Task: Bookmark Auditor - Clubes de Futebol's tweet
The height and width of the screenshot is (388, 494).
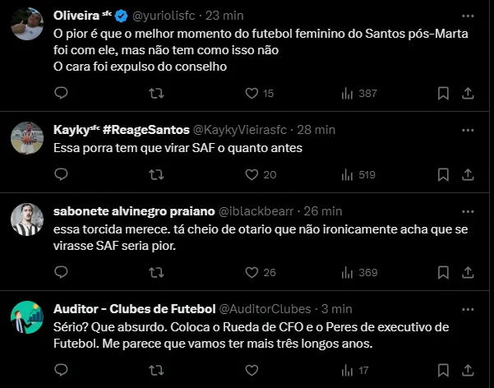Action: click(442, 370)
